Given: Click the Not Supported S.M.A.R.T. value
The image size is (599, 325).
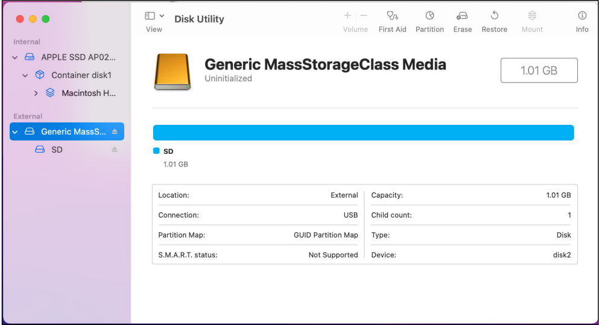Looking at the screenshot, I should tap(333, 254).
